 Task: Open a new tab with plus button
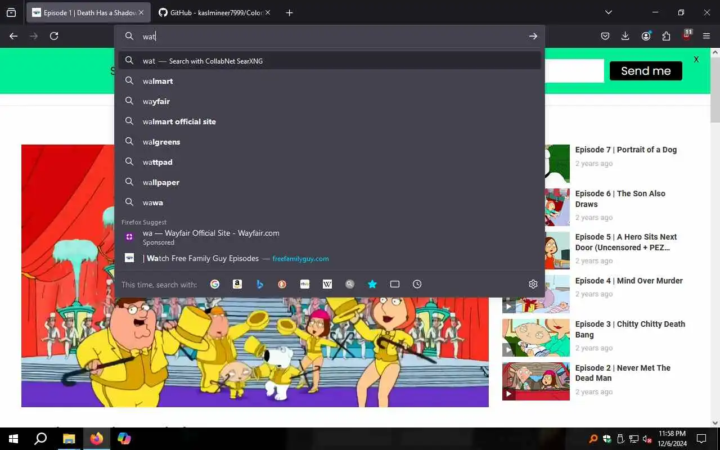[289, 12]
